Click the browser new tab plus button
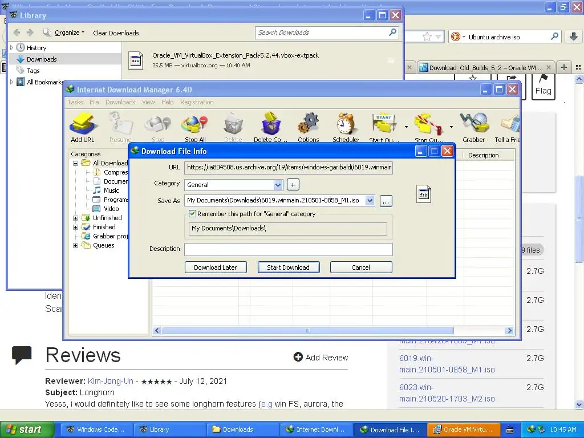584x438 pixels. [564, 67]
